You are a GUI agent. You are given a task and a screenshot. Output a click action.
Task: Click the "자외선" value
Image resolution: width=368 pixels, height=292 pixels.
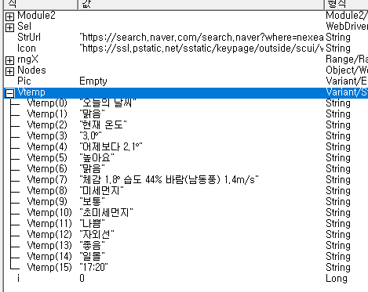(x=97, y=235)
